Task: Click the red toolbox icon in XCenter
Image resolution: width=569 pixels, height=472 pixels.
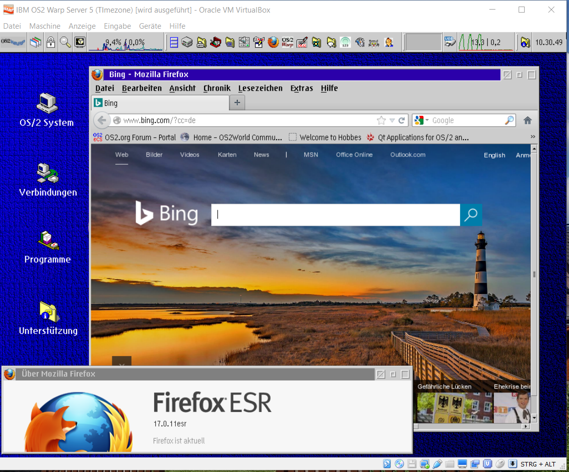Action: point(216,42)
